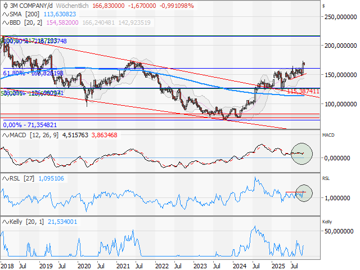
Task: Click the MACD title on the right axis
Action: tap(328, 135)
